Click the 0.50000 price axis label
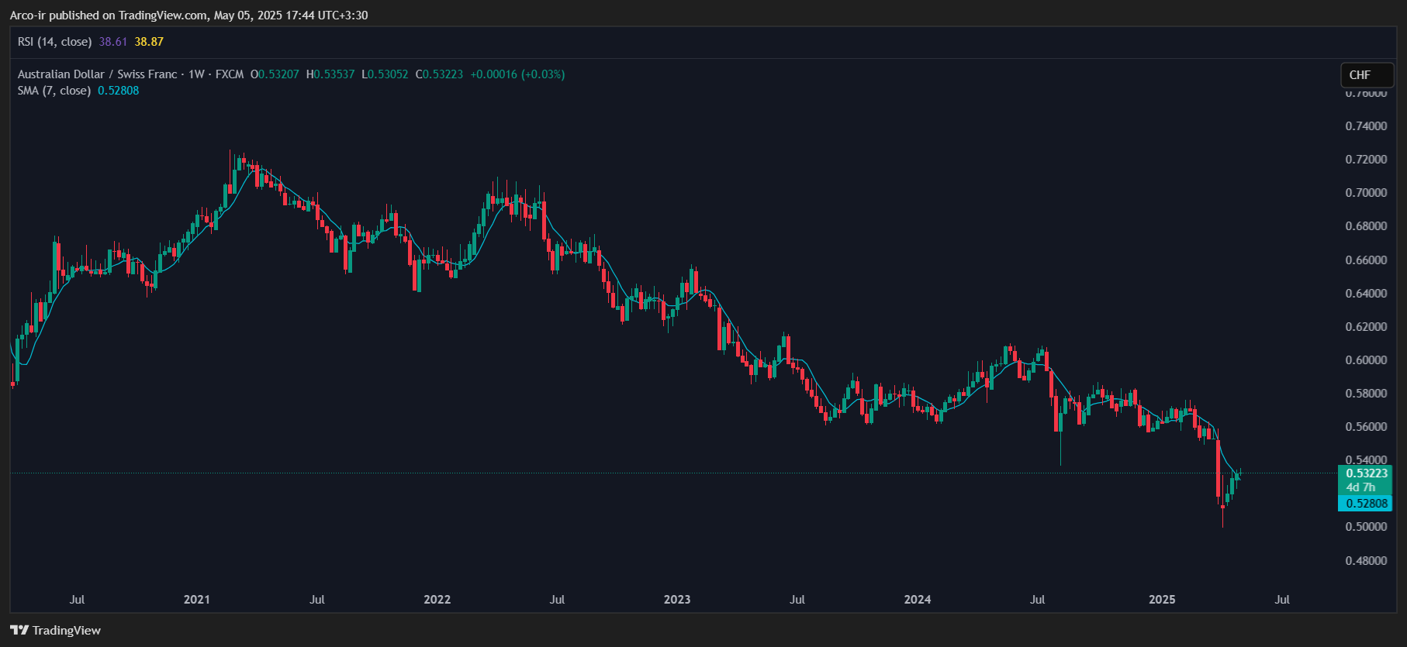 point(1366,527)
